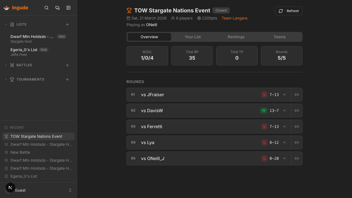This screenshot has height=198, width=352.
Task: Open the search icon in the header
Action: point(46,8)
